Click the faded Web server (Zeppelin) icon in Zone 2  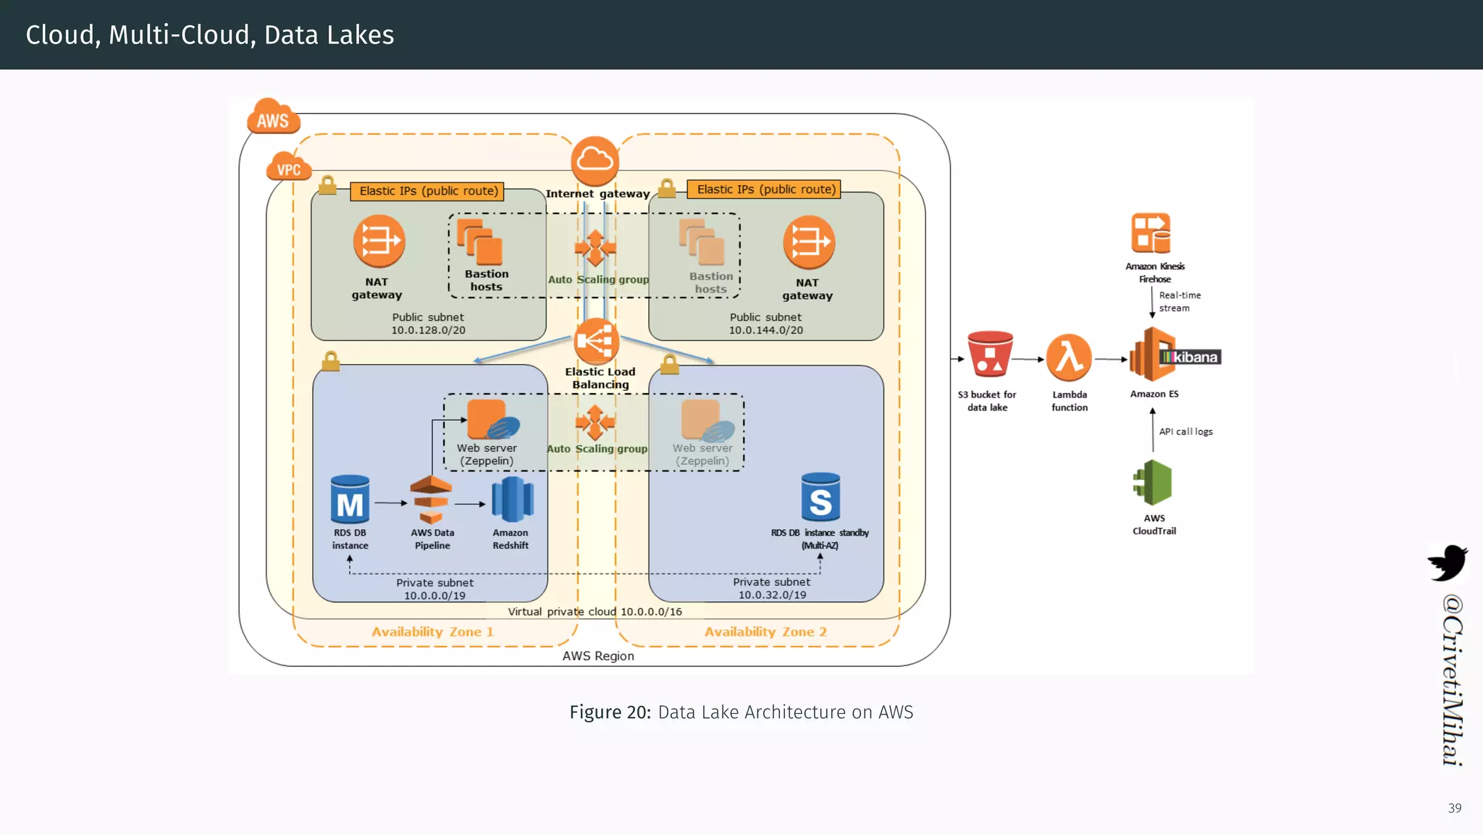(707, 420)
